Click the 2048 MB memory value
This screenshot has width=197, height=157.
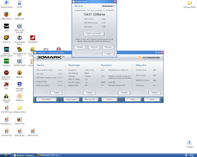[x=112, y=82]
